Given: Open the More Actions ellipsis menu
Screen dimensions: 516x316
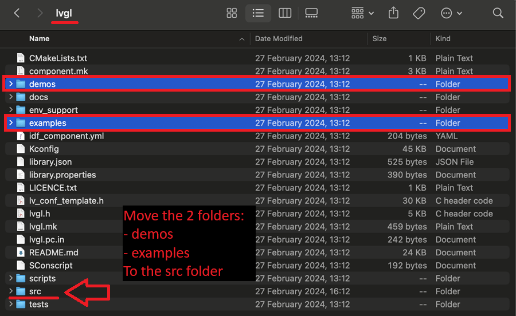Looking at the screenshot, I should pyautogui.click(x=451, y=13).
